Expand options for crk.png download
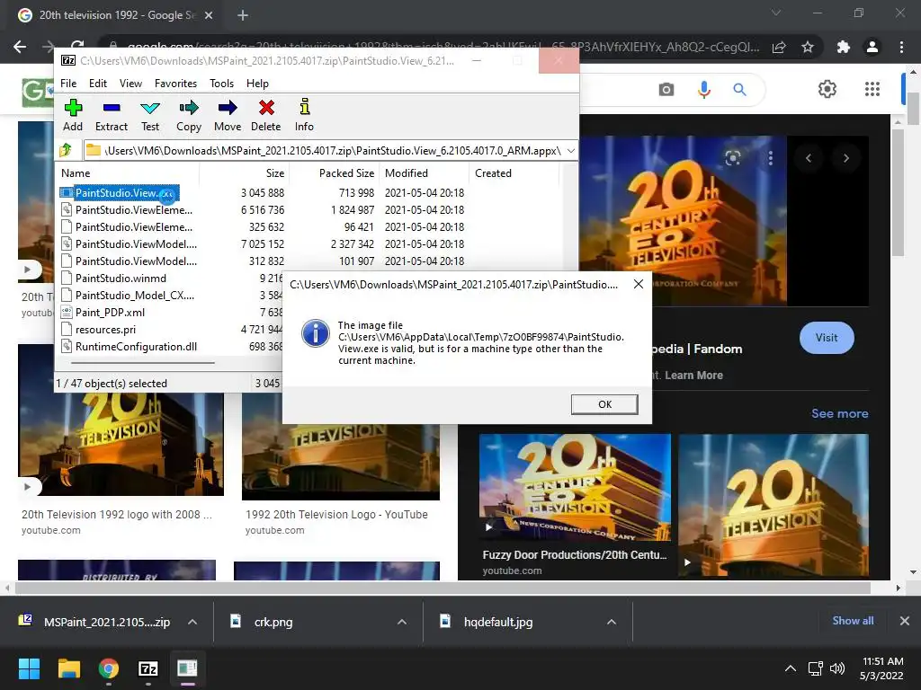The height and width of the screenshot is (690, 921). coord(402,622)
